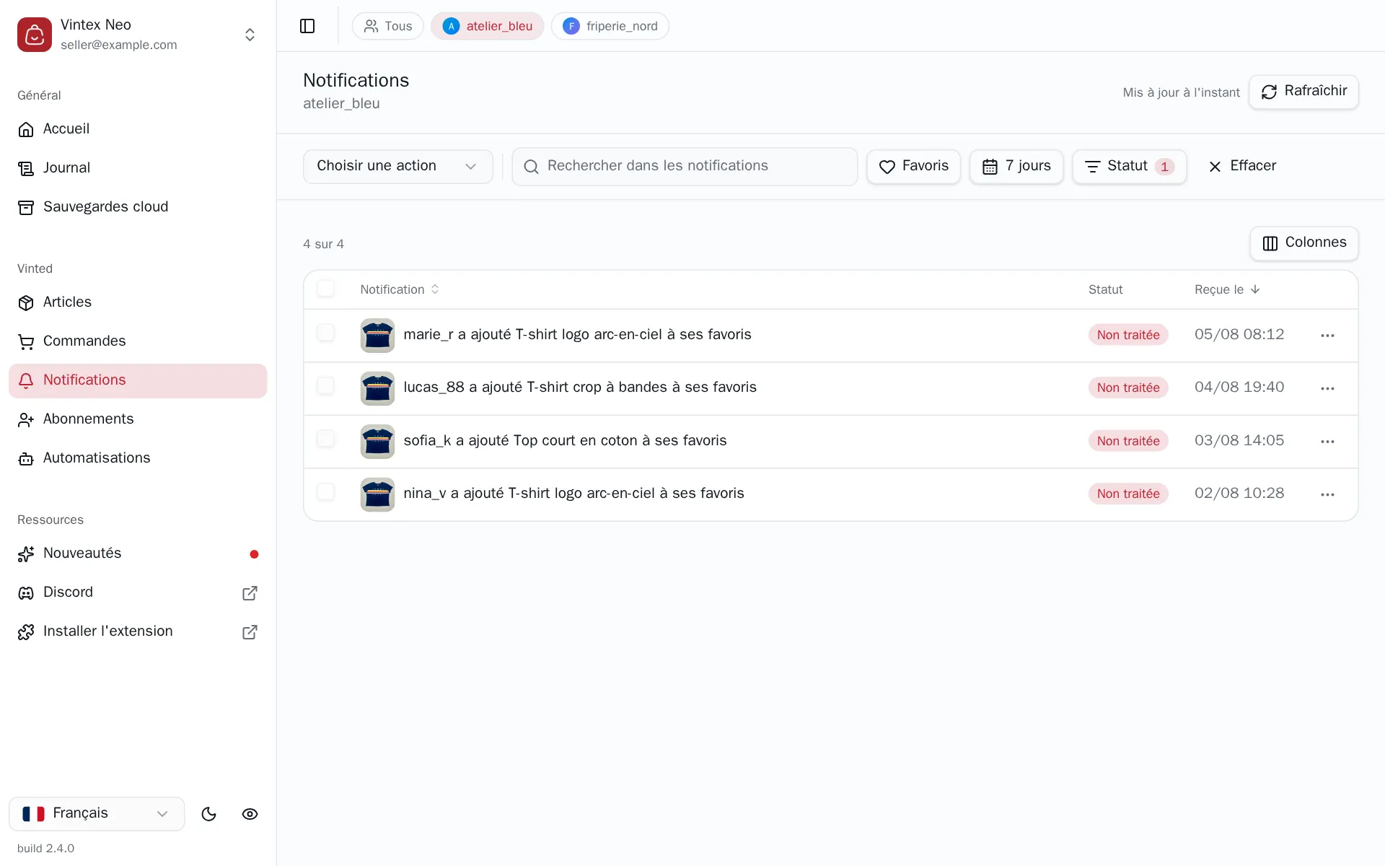Screen dimensions: 1385x866
Task: Select the marie_r notification checkbox
Action: [326, 333]
